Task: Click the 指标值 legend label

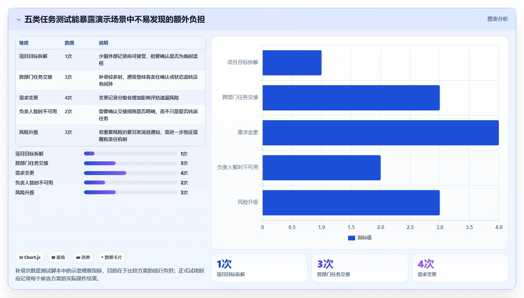Action: 364,238
